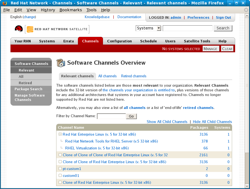Click the Software Channels package icon
The width and height of the screenshot is (250, 189).
pos(61,63)
